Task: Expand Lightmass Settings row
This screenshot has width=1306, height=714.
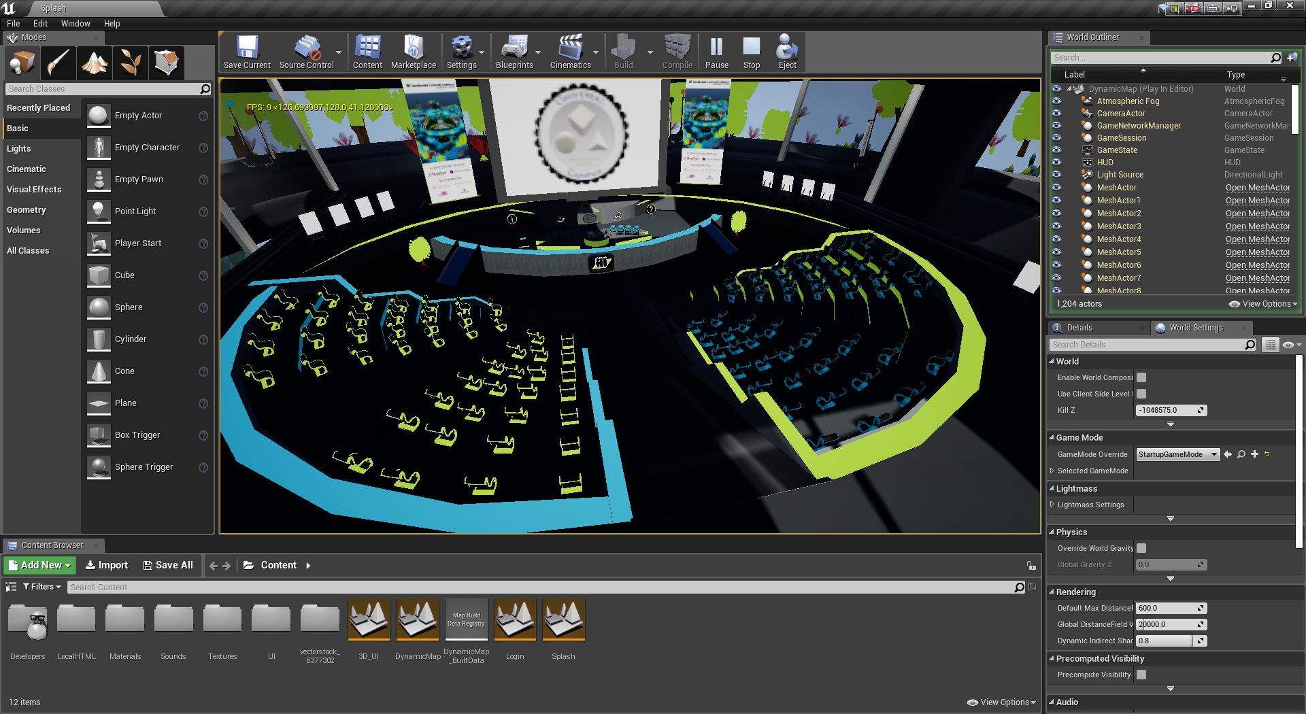Action: (1052, 505)
